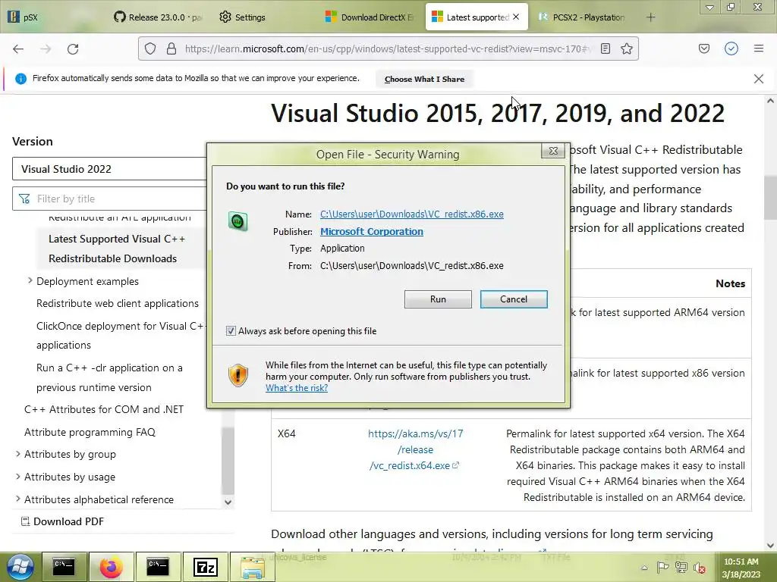
Task: Click the Run button in security warning
Action: (438, 299)
